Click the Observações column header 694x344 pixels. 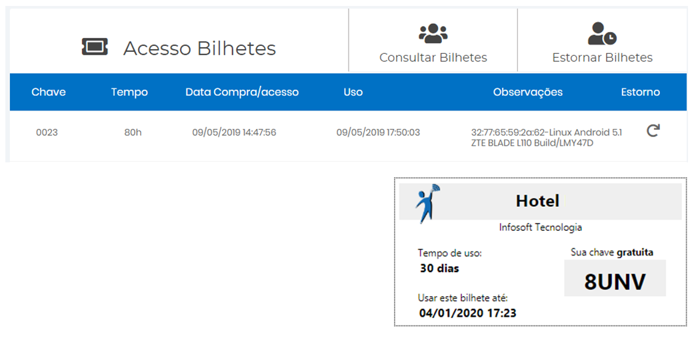click(527, 92)
